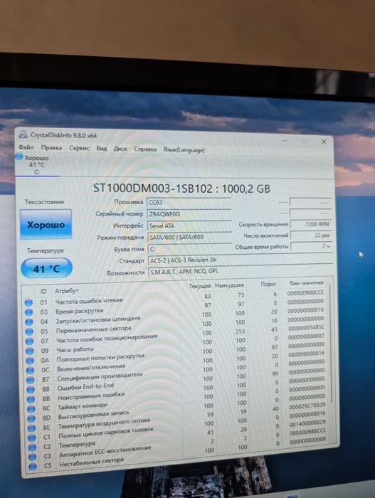The image size is (375, 498).
Task: Click status icon for attribute 07
Action: point(30,341)
